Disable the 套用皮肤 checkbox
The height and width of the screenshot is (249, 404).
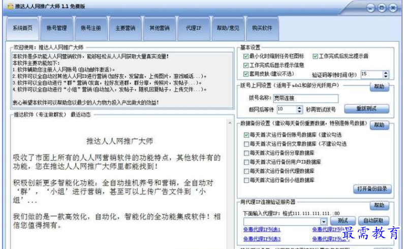point(246,74)
